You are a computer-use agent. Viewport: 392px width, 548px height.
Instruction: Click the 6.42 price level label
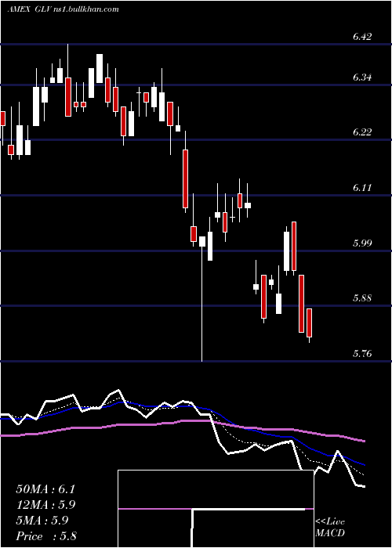coord(362,37)
